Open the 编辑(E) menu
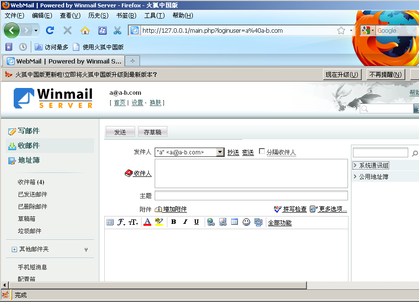 point(42,16)
